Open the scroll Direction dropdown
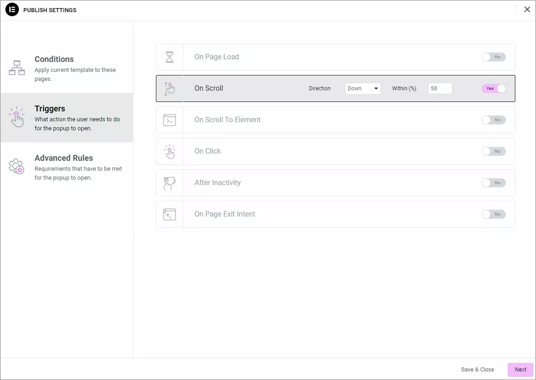This screenshot has width=536, height=380. tap(363, 88)
